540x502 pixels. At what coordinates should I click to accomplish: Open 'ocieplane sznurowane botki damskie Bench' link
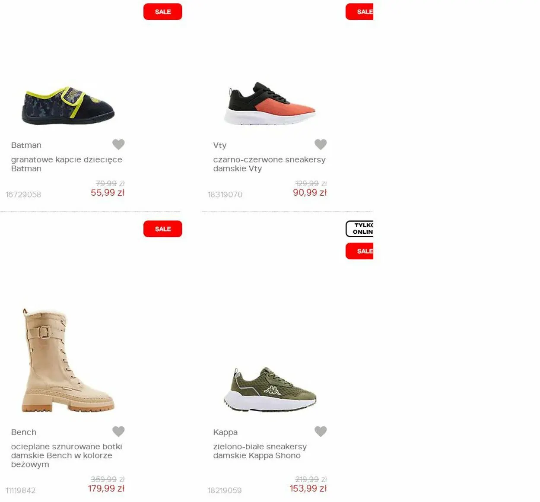click(67, 455)
